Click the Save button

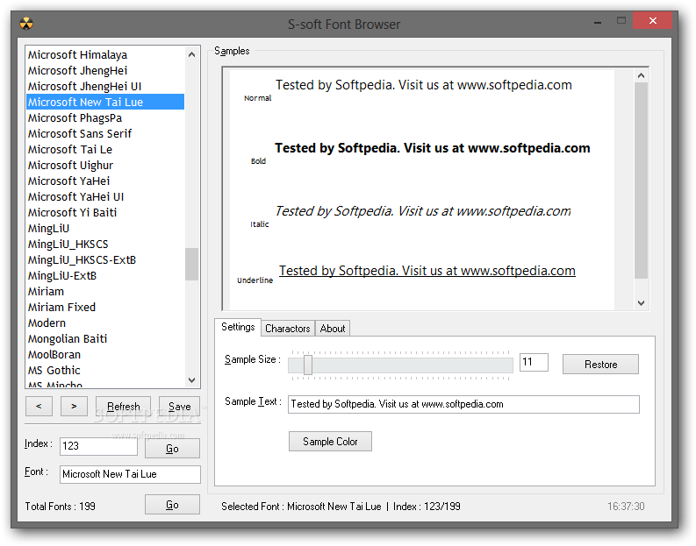click(x=179, y=406)
